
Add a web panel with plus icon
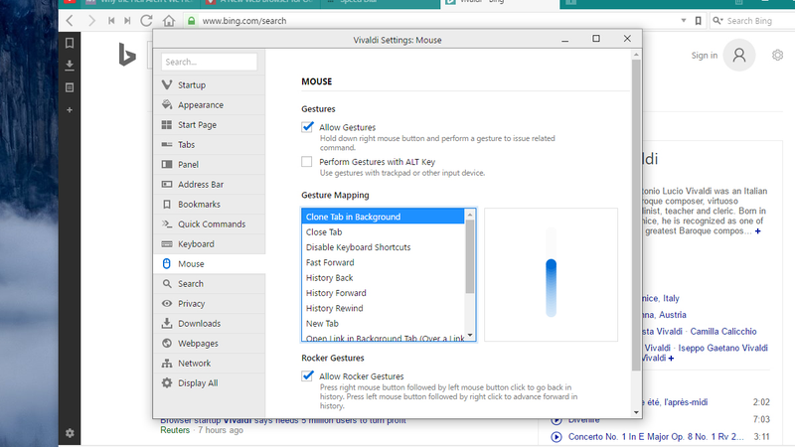[x=70, y=110]
